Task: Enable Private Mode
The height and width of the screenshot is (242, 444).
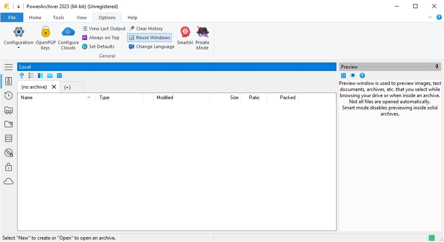Action: 202,38
